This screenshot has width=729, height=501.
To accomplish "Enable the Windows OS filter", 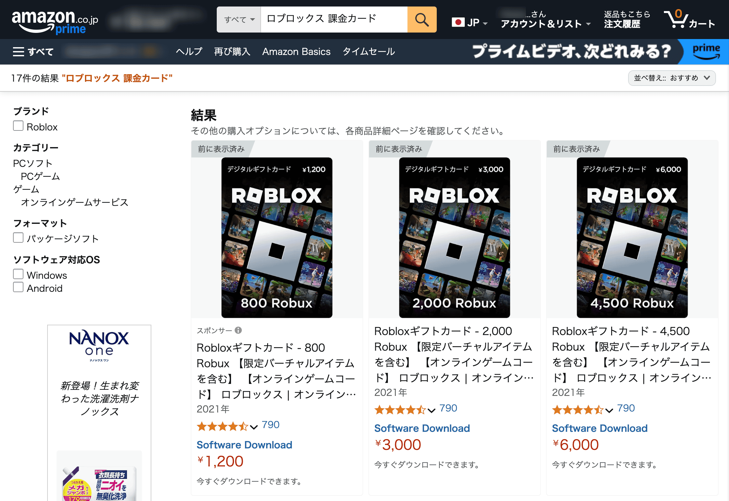I will [x=18, y=274].
